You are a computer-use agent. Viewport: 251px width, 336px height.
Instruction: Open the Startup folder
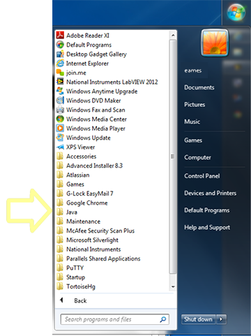[x=71, y=277]
